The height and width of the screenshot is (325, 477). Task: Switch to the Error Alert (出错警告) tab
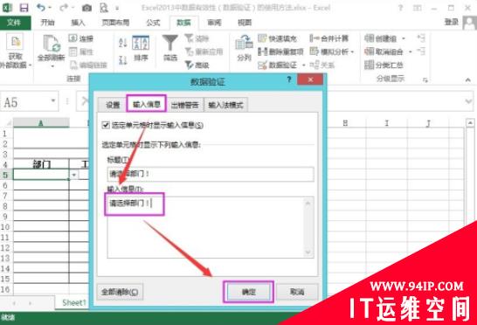(x=185, y=105)
